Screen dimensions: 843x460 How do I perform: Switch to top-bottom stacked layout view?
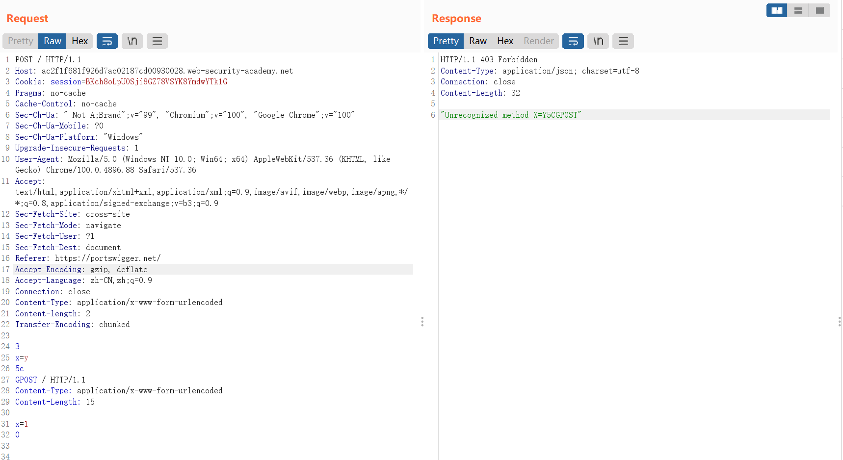click(798, 10)
